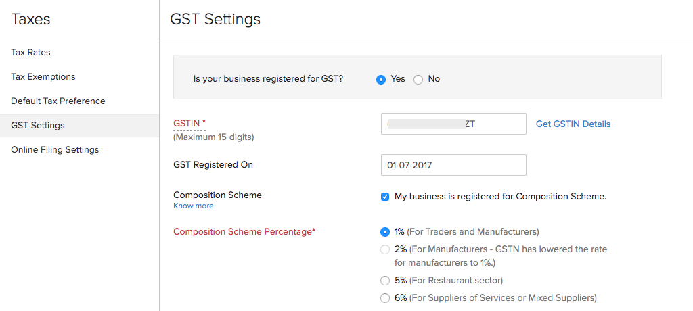Open the Know more link
The image size is (693, 311).
point(193,206)
